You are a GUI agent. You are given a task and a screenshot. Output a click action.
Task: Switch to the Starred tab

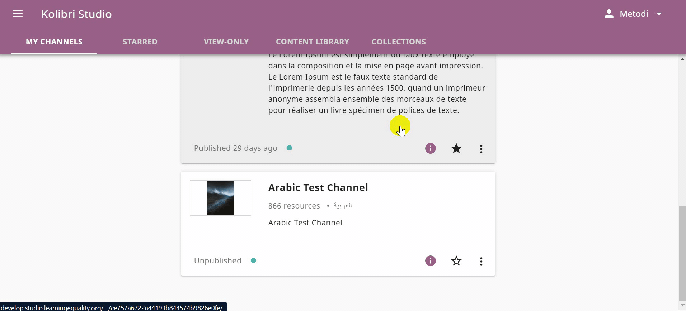[140, 42]
